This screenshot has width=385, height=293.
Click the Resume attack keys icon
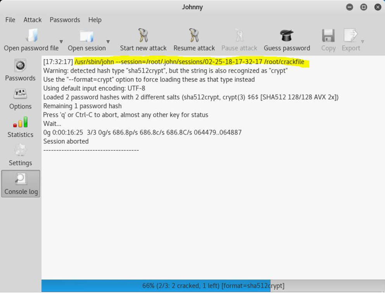(194, 36)
